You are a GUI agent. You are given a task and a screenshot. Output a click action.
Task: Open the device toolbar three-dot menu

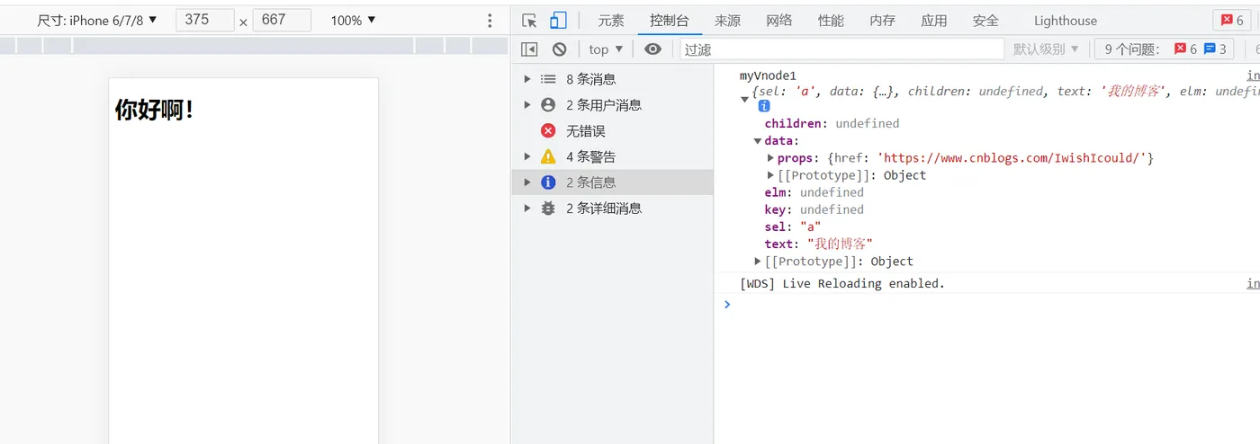(490, 21)
